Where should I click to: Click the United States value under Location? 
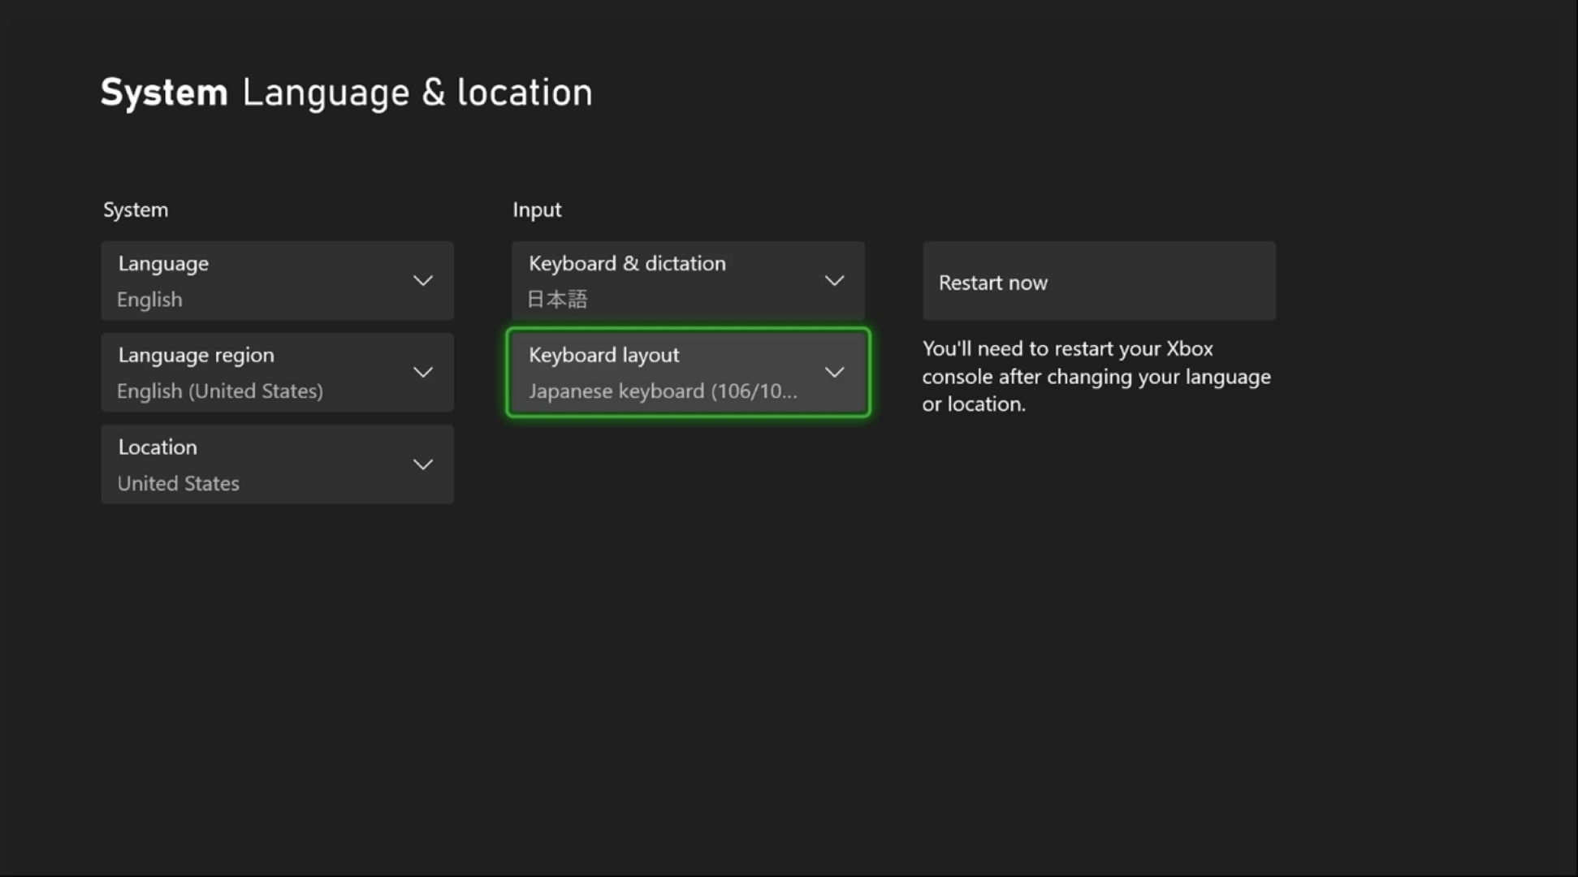pos(179,483)
